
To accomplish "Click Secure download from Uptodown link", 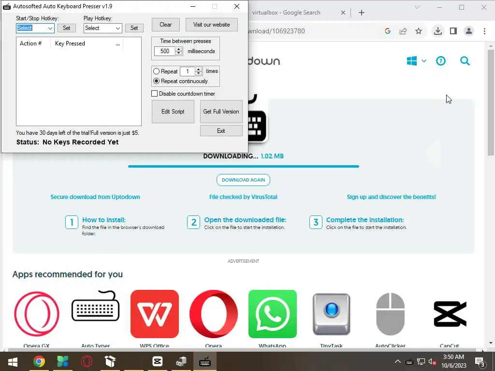I will (x=95, y=197).
